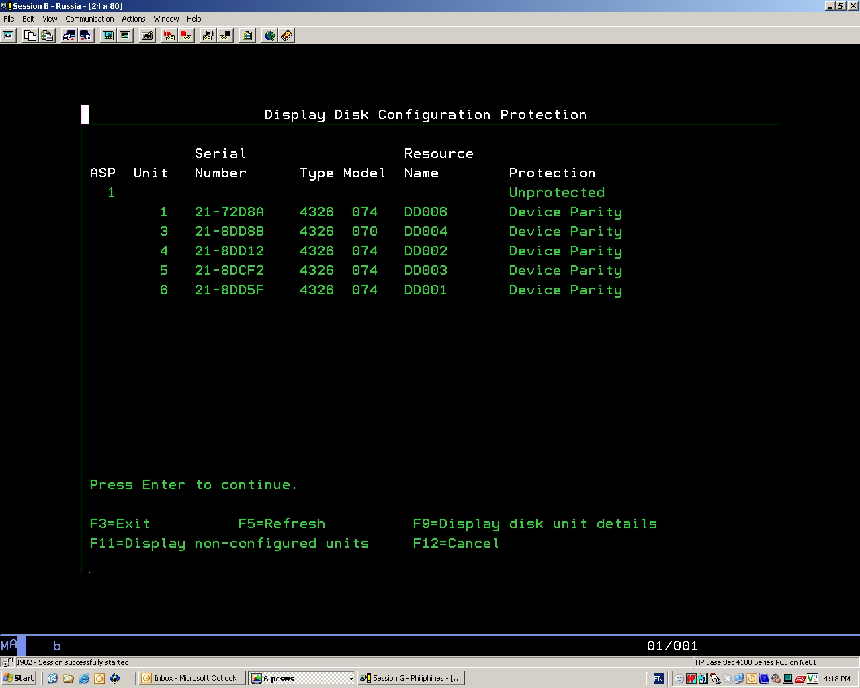Click the F3=Exit function key text
The height and width of the screenshot is (688, 860).
point(120,523)
